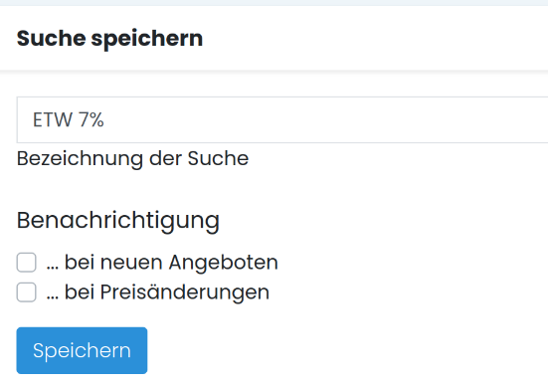Click the blue Speichern button
The image size is (548, 387).
coord(82,350)
